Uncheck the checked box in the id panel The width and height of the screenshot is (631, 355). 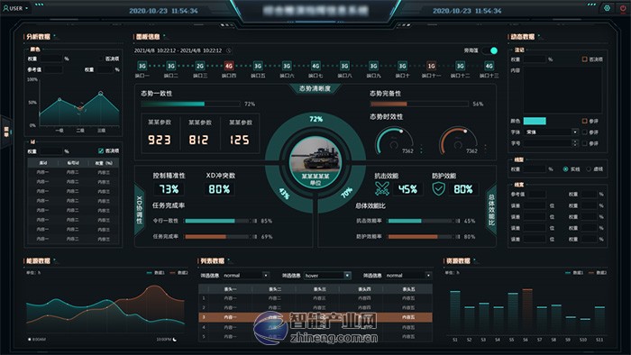pyautogui.click(x=101, y=150)
